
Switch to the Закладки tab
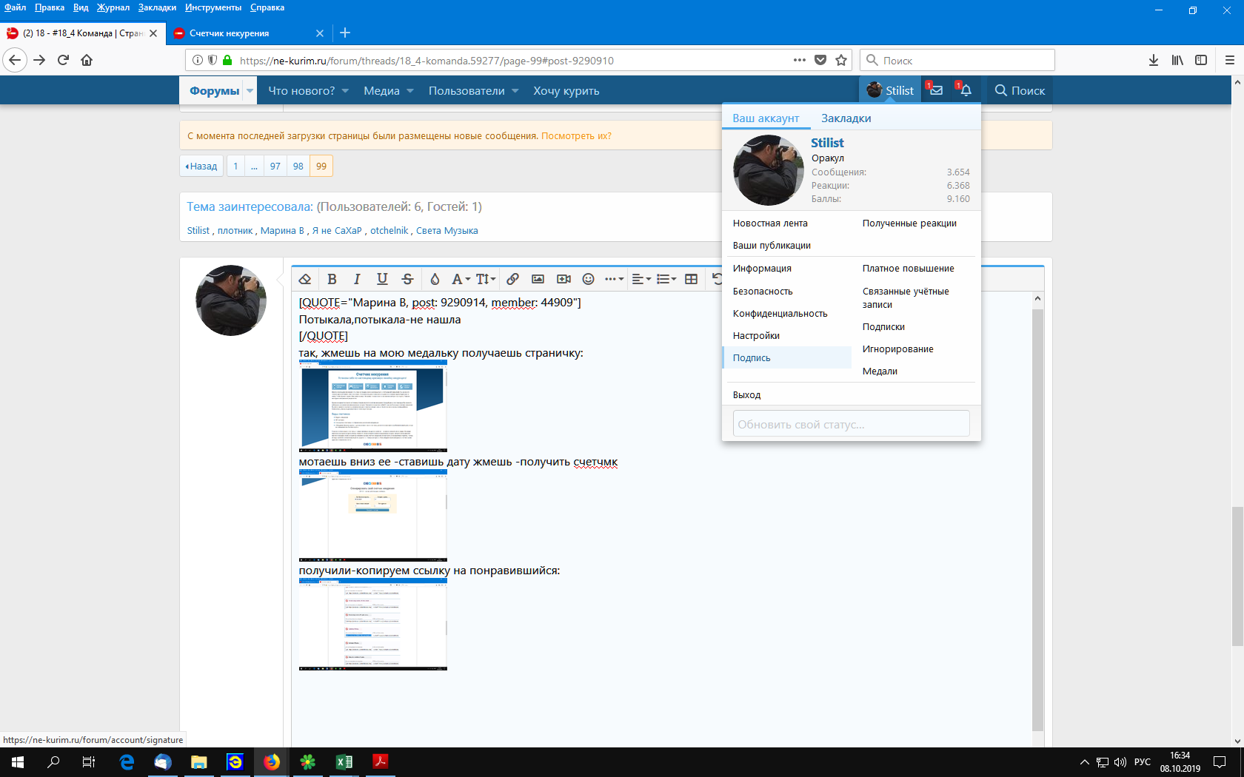pos(846,118)
